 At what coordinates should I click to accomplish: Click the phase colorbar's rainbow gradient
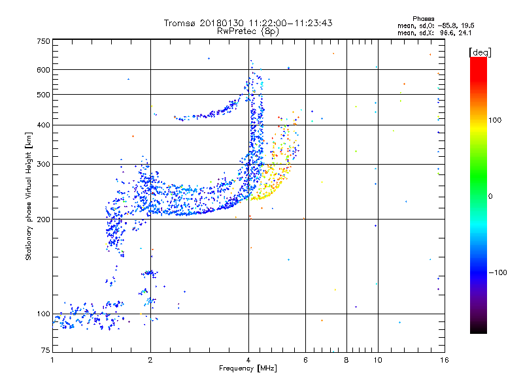coord(479,195)
